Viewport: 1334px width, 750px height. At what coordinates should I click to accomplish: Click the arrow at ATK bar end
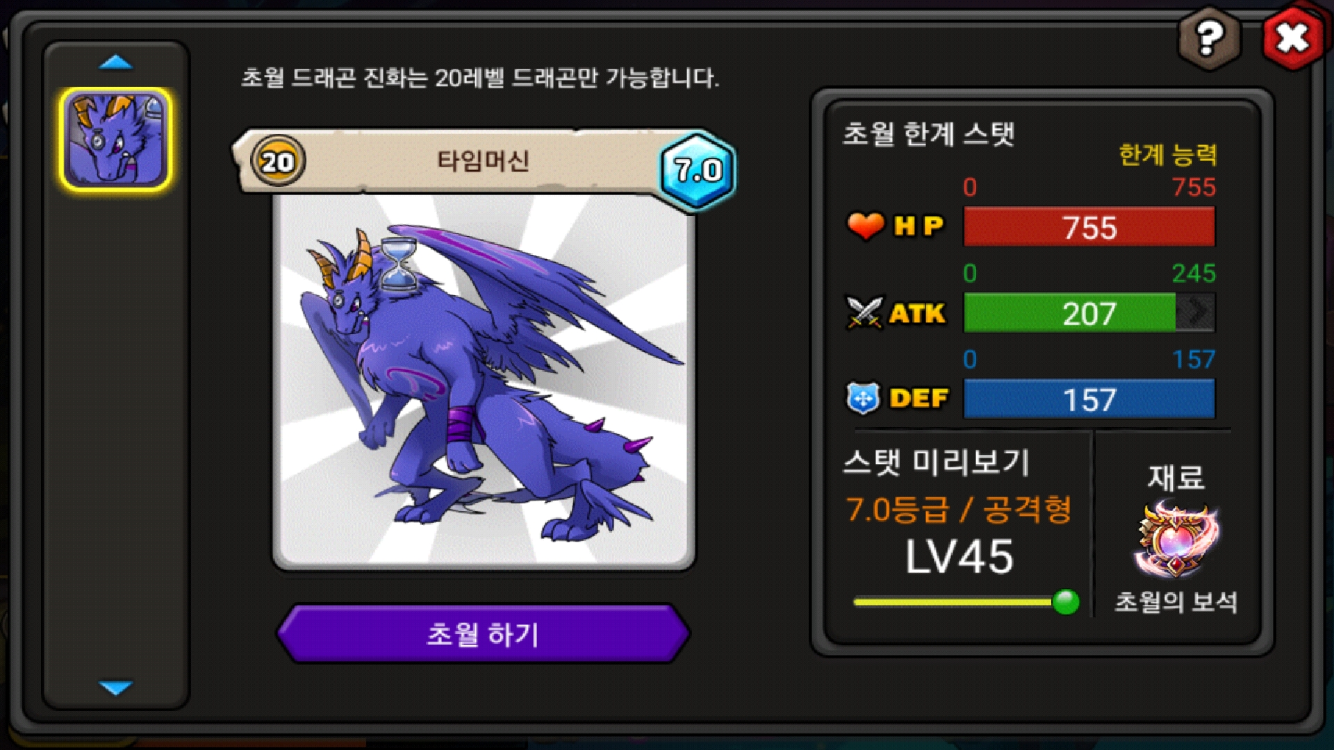1196,312
